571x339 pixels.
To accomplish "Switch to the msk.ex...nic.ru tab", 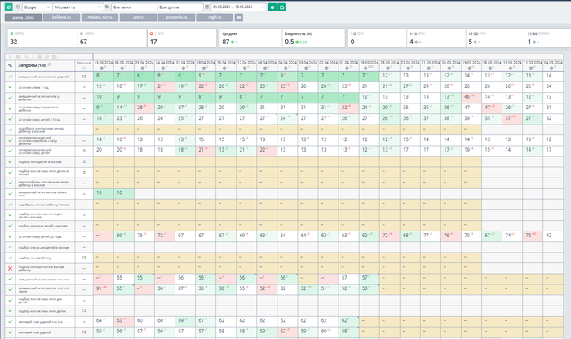I will [100, 17].
